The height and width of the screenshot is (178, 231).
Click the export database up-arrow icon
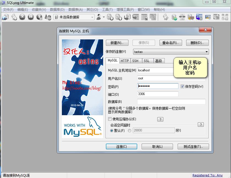point(119,17)
